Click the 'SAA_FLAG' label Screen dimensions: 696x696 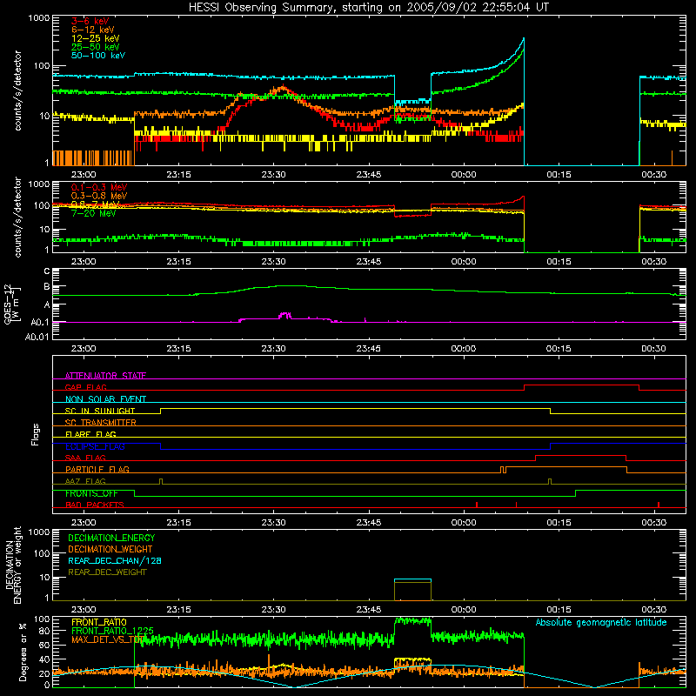(85, 458)
